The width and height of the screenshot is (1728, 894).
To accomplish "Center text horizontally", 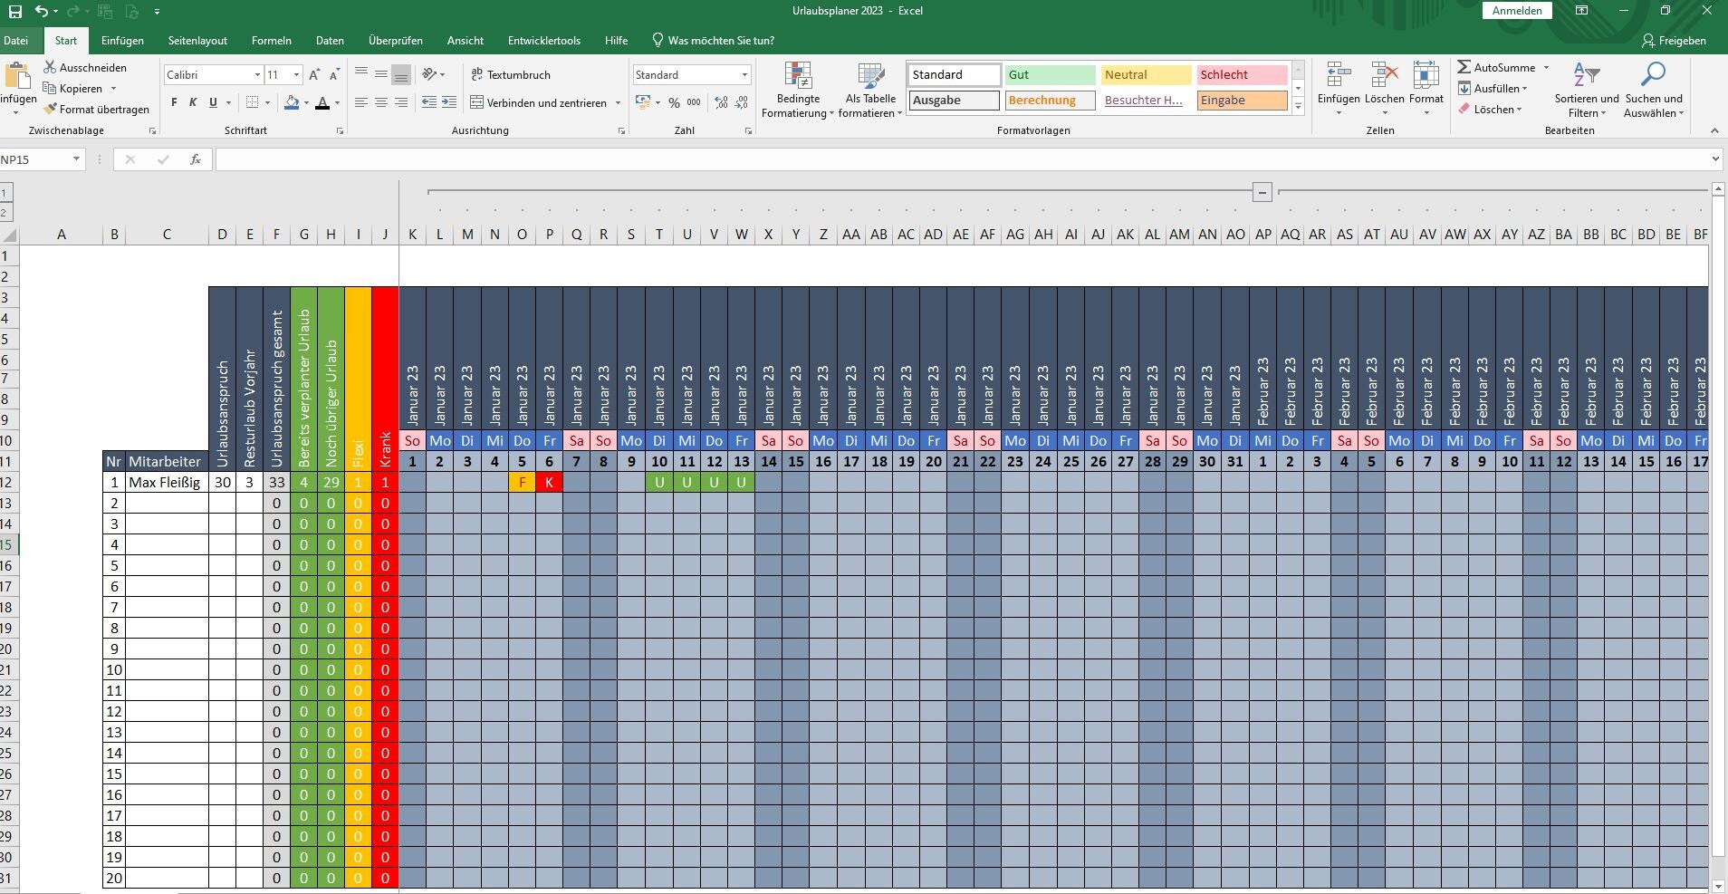I will pos(381,102).
